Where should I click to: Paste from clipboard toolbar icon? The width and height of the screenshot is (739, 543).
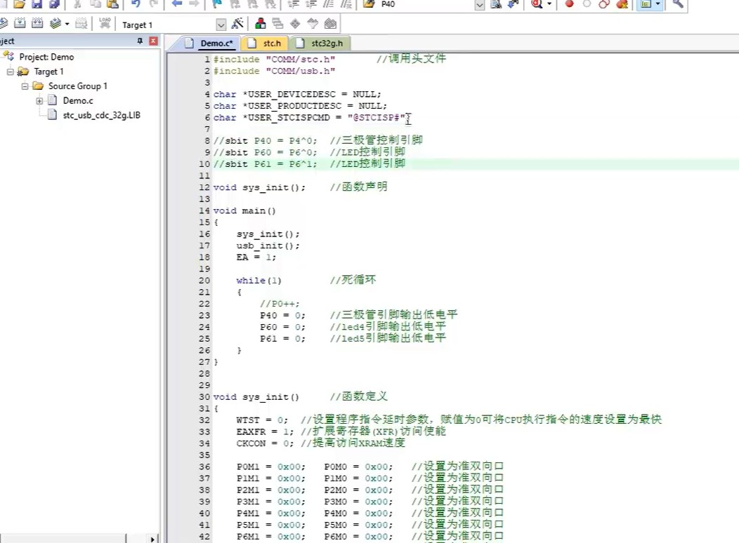coord(112,4)
